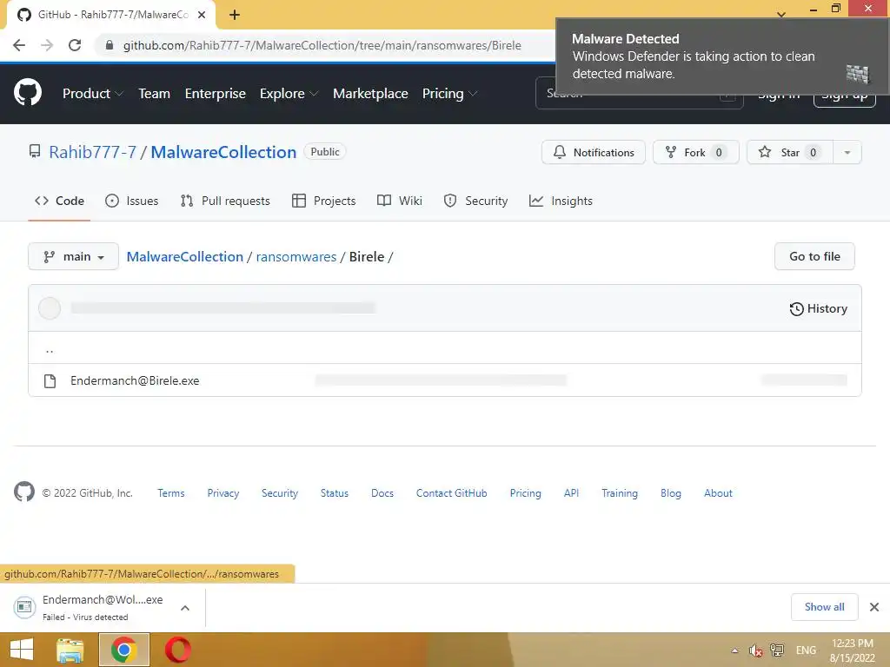
Task: Open the Team page
Action: pyautogui.click(x=155, y=94)
